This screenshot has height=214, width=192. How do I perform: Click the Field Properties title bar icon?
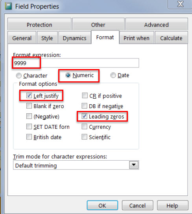click(8, 6)
